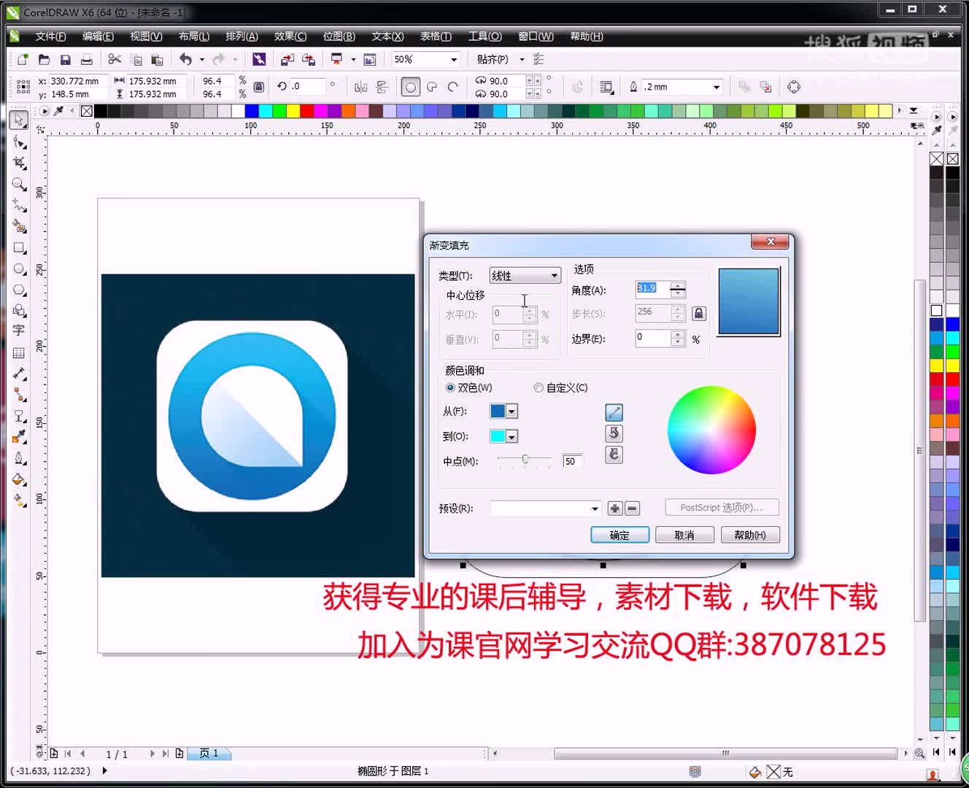Select the Zoom tool
This screenshot has height=788, width=969.
[19, 184]
